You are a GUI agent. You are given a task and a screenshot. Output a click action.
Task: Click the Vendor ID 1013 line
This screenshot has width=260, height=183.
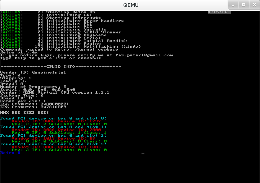53,139
